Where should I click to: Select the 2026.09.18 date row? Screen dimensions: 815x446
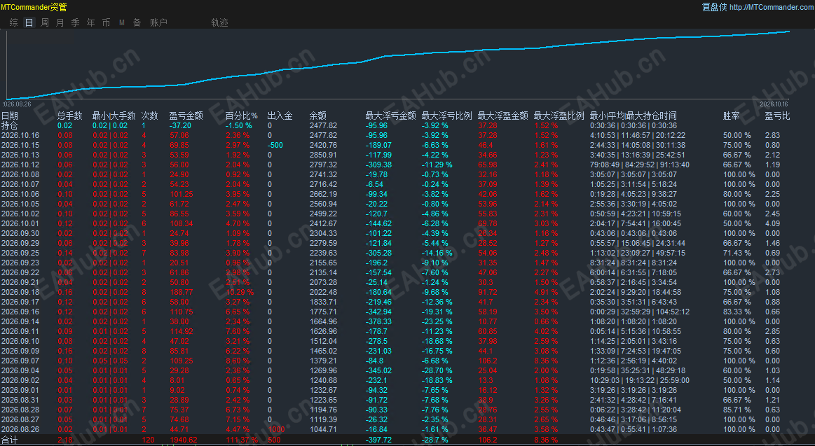pyautogui.click(x=20, y=292)
